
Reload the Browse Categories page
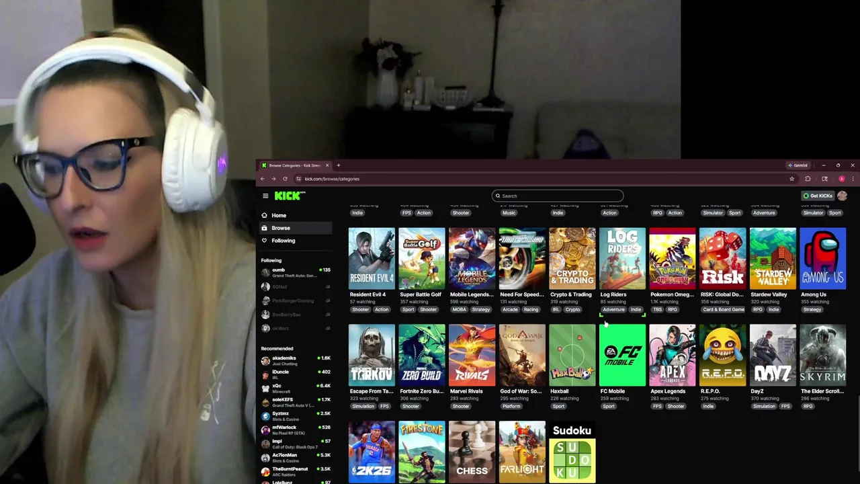tap(285, 179)
